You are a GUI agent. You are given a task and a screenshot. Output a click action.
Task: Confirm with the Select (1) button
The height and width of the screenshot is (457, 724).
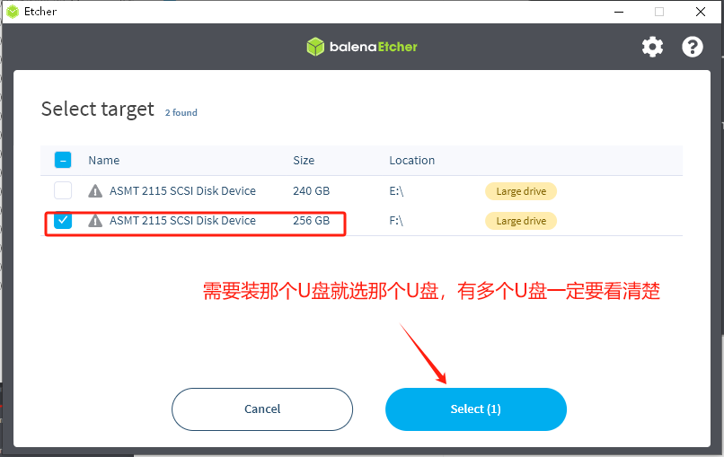[x=475, y=409]
